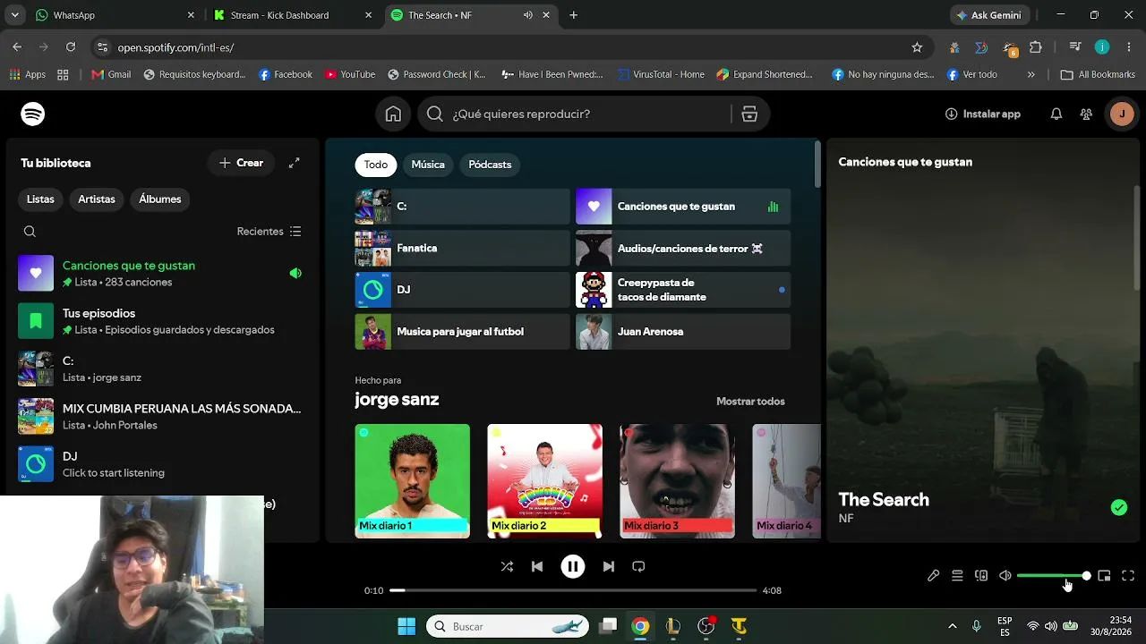Open Creepypasta de tacos de diamante
Screen dimensions: 1146x644
pyautogui.click(x=683, y=290)
